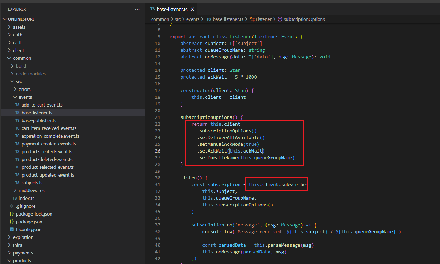This screenshot has width=440, height=264.
Task: Click the Listener class symbol in breadcrumb
Action: (x=263, y=19)
